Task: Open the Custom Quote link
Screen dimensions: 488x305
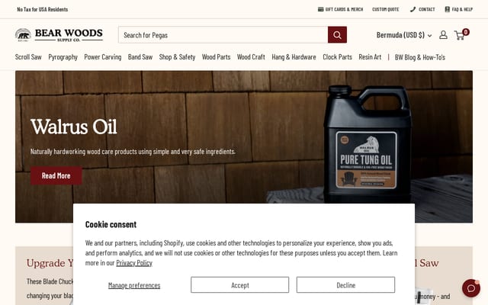Action: click(x=386, y=9)
